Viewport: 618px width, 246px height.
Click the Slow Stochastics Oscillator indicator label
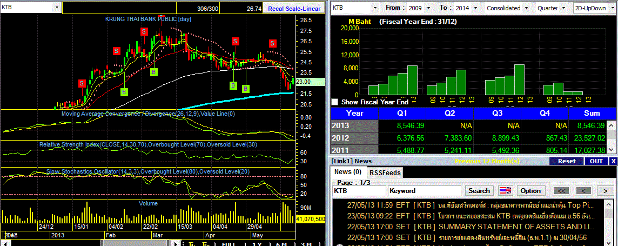coord(148,172)
